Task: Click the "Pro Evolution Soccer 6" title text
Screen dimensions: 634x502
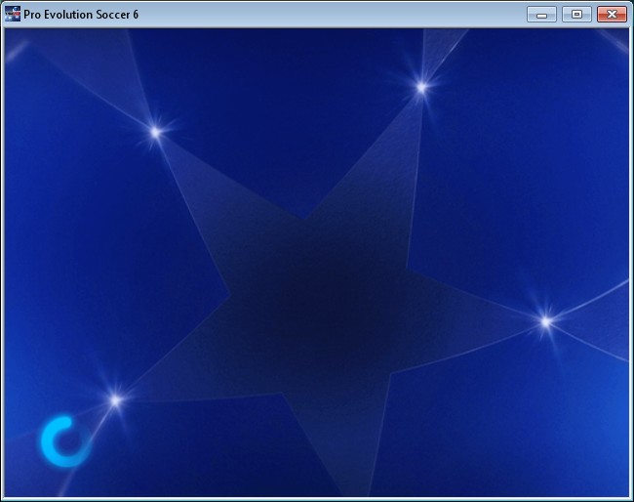Action: [81, 15]
